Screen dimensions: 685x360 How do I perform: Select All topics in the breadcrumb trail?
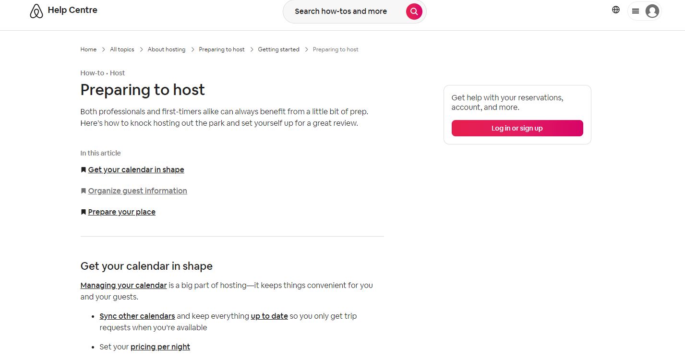[121, 49]
